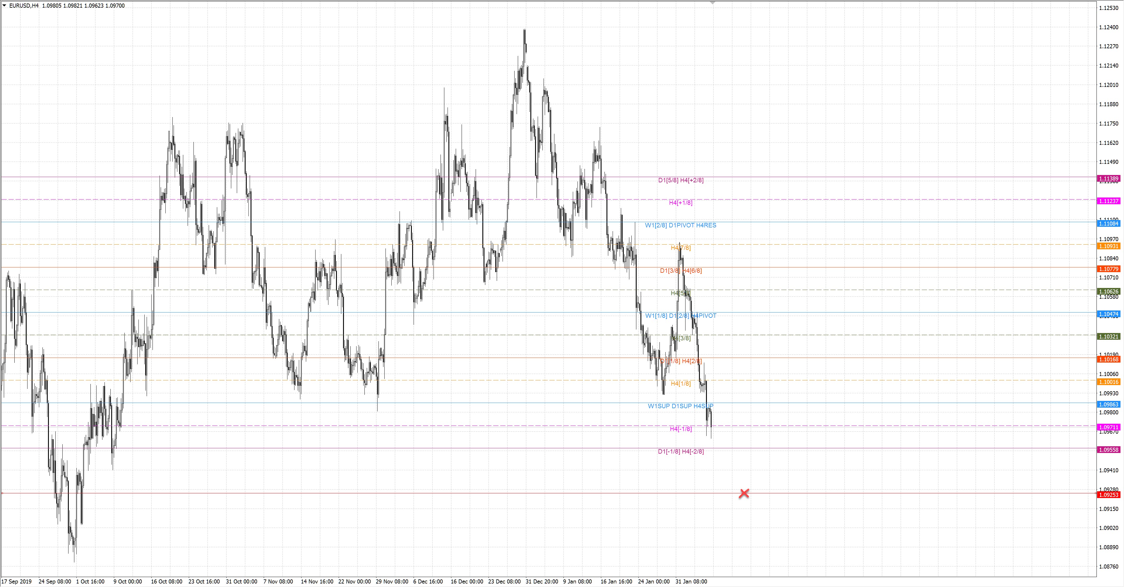
Task: Click the red X marker on chart
Action: [x=744, y=493]
